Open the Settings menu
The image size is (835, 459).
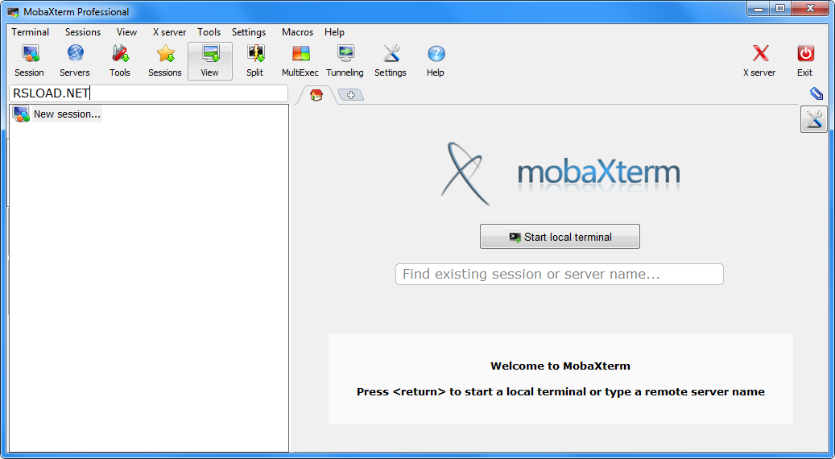[x=249, y=32]
